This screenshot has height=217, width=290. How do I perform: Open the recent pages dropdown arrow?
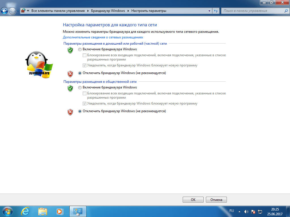[x=18, y=11]
